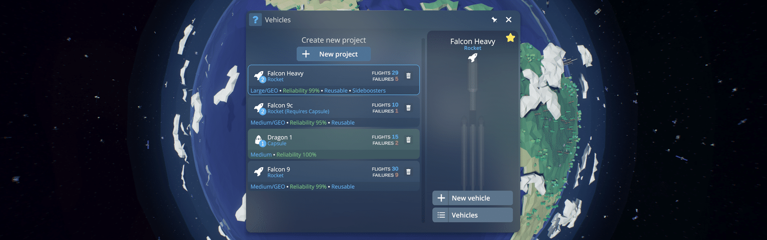
Task: Select the Falcon 9 project name
Action: point(279,169)
